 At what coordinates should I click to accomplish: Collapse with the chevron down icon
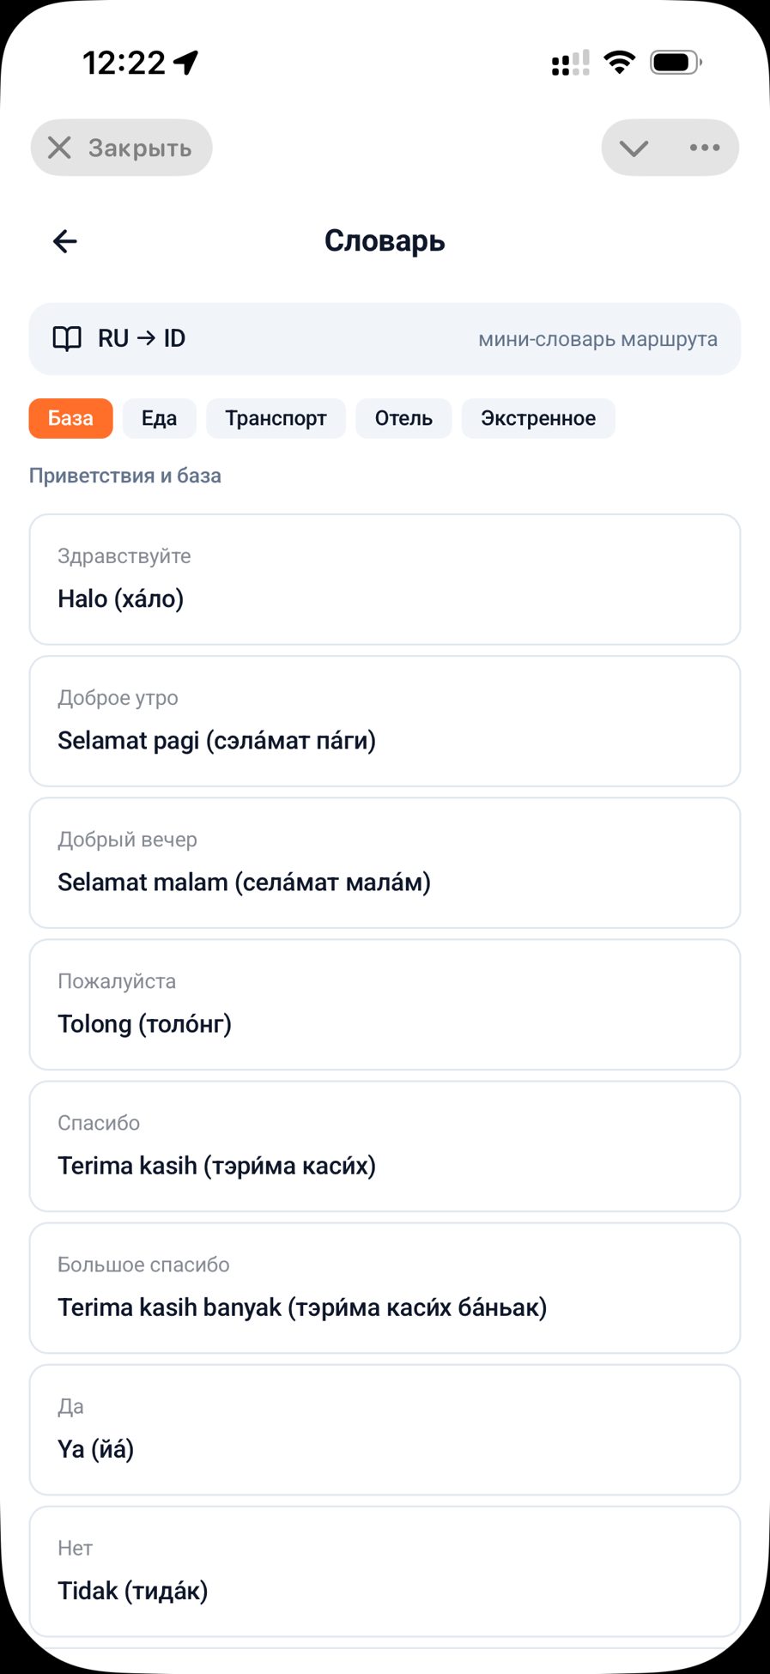point(634,149)
